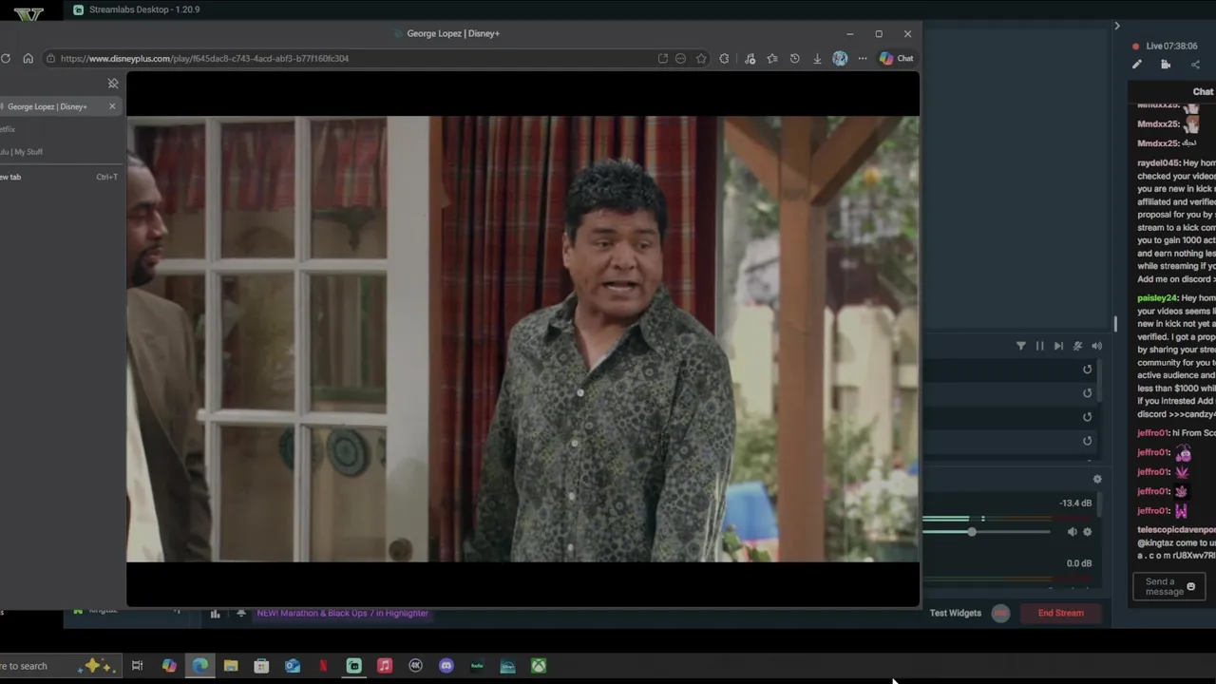Image resolution: width=1216 pixels, height=684 pixels.
Task: Replay the third event in list
Action: click(1088, 417)
